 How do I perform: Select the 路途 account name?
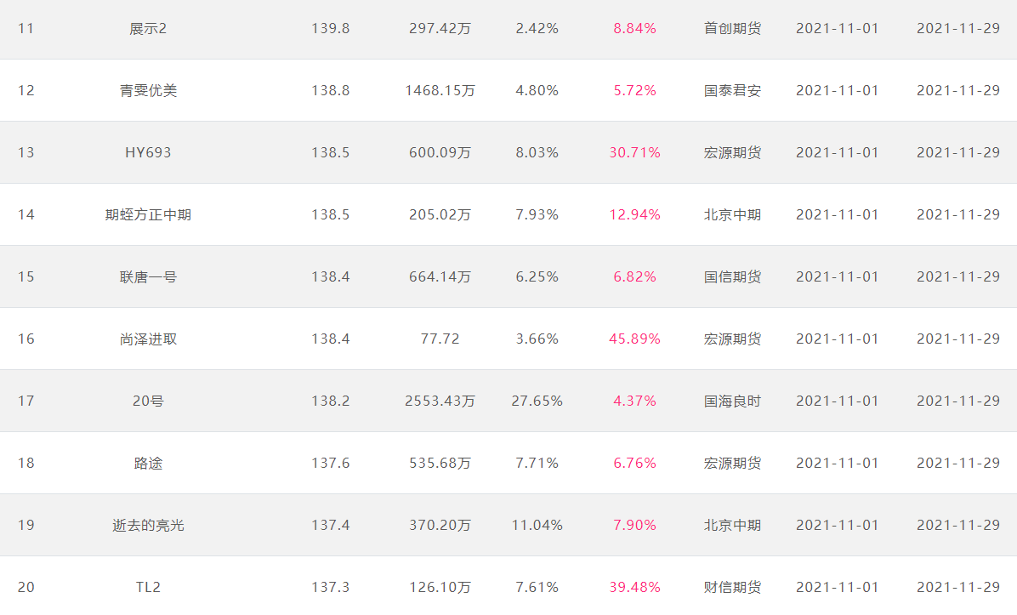(148, 464)
